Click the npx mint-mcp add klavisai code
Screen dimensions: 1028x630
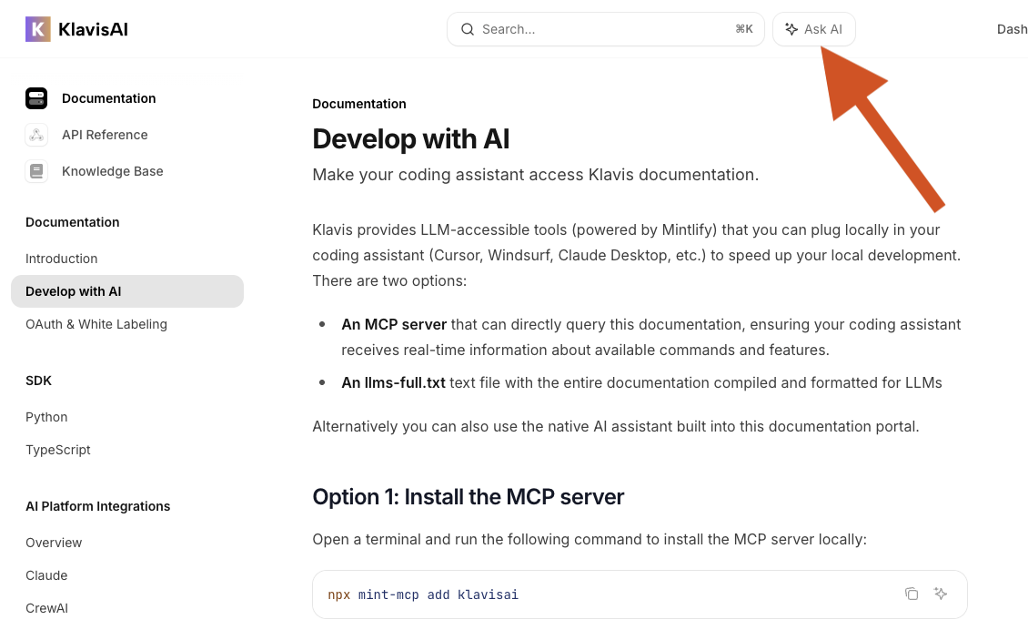point(423,594)
